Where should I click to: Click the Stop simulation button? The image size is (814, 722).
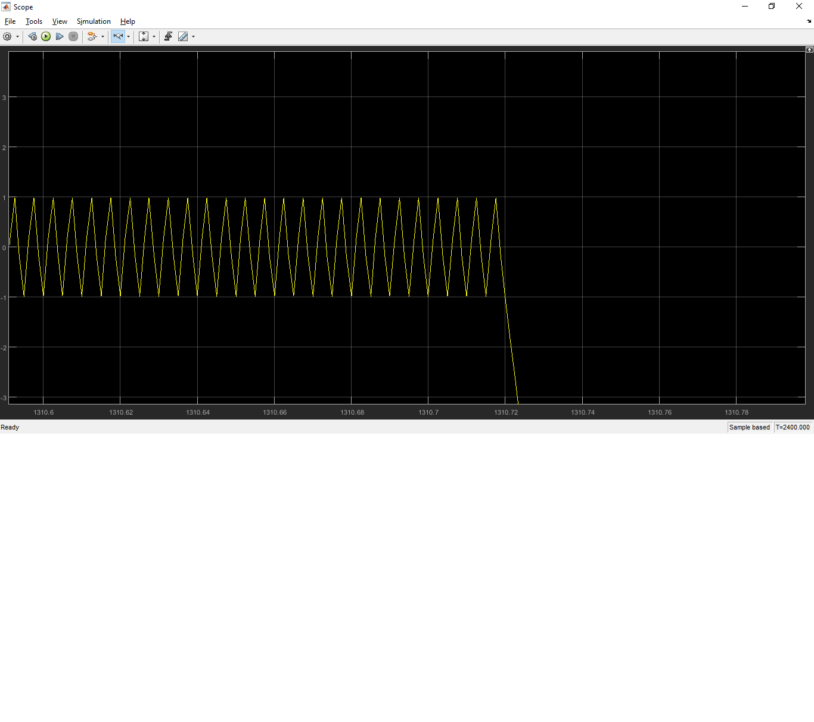(x=73, y=37)
